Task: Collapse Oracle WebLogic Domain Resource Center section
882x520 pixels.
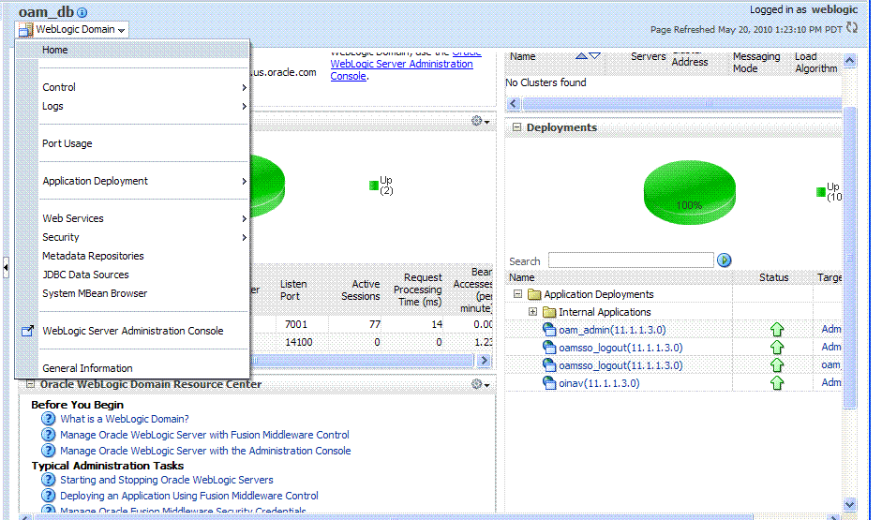Action: click(30, 384)
